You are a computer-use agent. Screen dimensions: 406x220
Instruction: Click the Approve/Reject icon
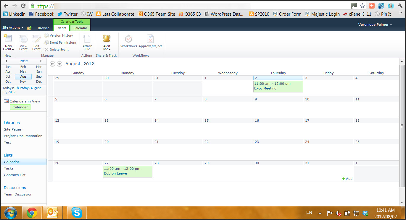(150, 41)
